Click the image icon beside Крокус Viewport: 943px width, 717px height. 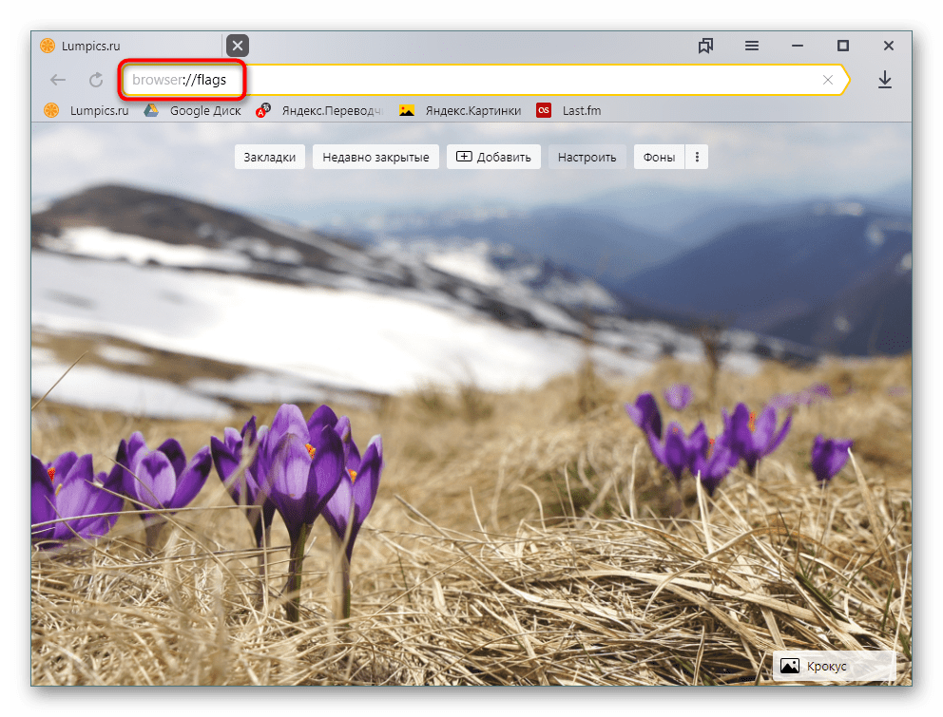(x=790, y=666)
